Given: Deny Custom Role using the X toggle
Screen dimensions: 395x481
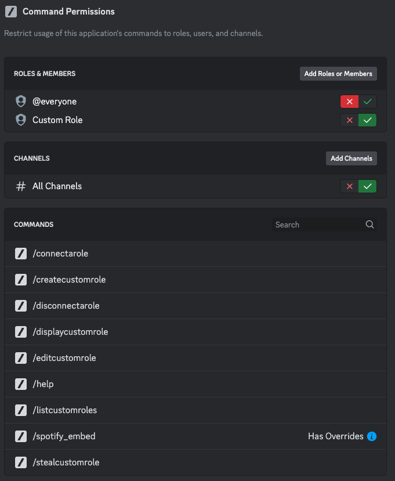Looking at the screenshot, I should [349, 120].
